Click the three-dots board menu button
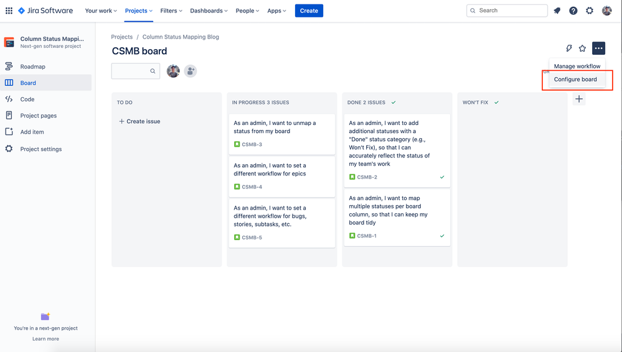Screen dimensions: 622x352 click(598, 49)
